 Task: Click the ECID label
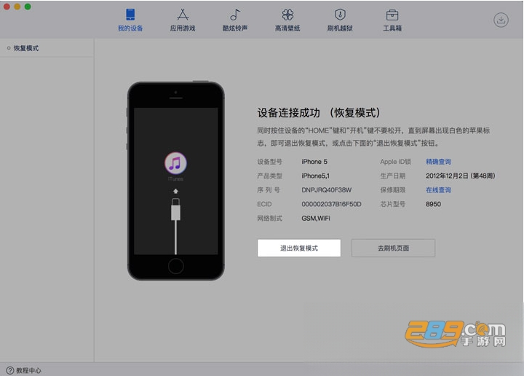click(x=264, y=204)
